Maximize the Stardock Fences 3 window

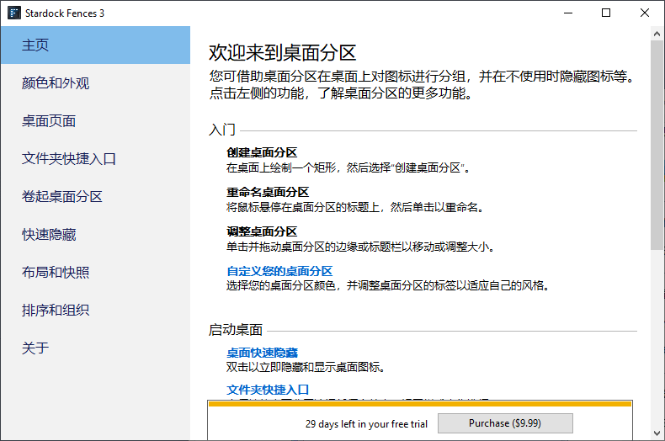tap(606, 13)
